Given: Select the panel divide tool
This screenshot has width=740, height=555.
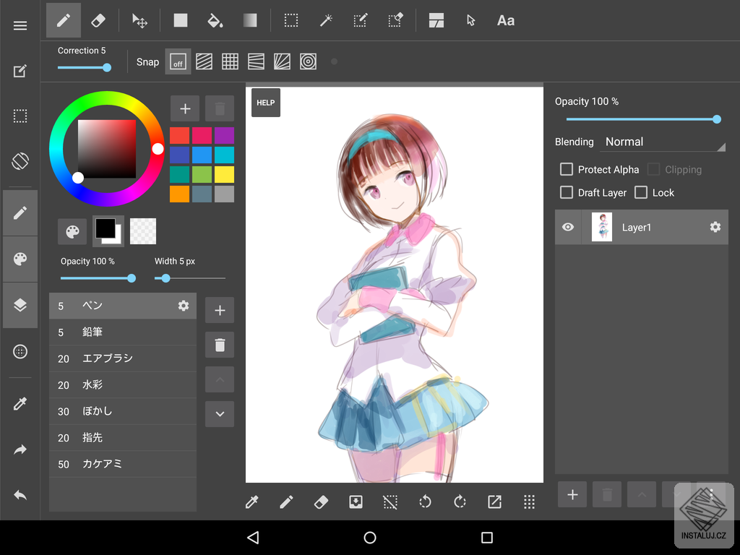Looking at the screenshot, I should pos(436,20).
